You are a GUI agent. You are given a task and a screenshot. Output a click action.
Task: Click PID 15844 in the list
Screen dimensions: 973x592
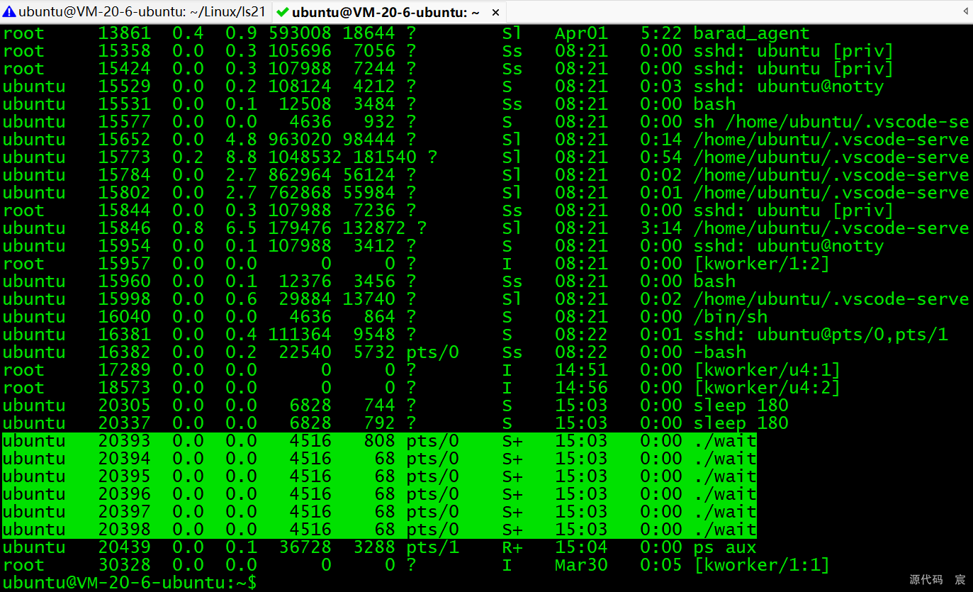[x=124, y=211]
